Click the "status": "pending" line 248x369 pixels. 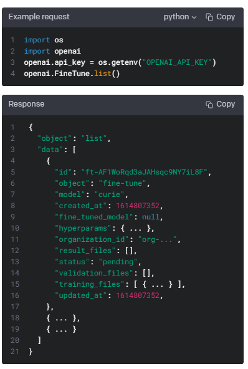(98, 262)
